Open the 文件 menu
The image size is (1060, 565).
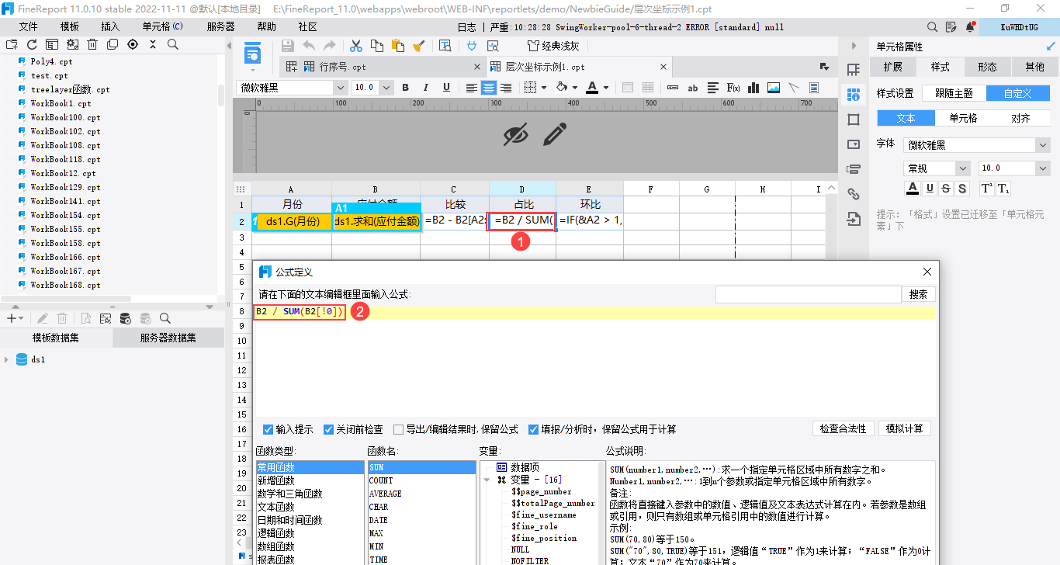(29, 26)
